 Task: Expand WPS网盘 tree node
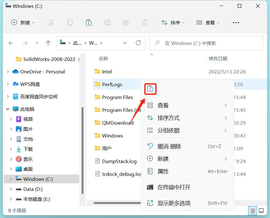8,84
